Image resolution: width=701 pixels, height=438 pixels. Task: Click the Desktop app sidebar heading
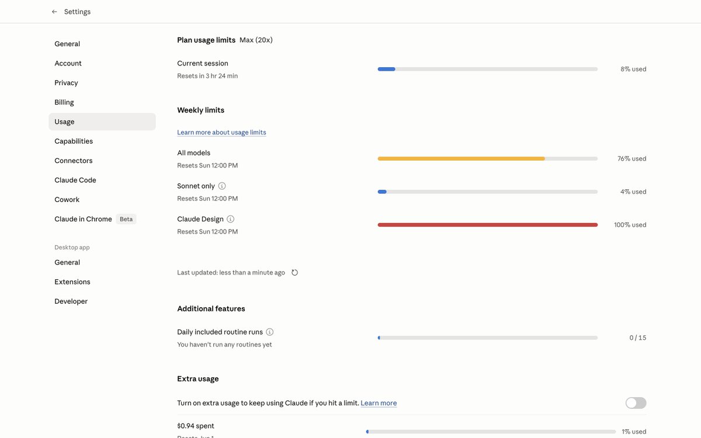click(x=72, y=248)
